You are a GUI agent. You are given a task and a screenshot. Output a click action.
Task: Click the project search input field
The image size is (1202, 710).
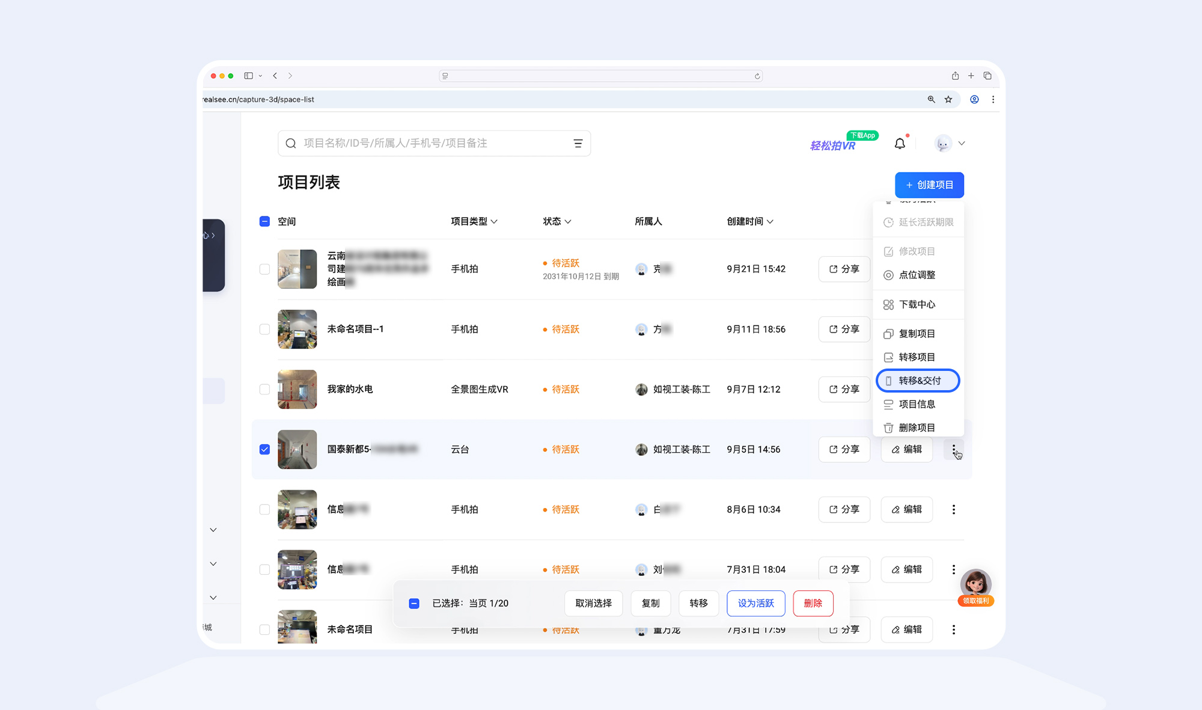434,143
